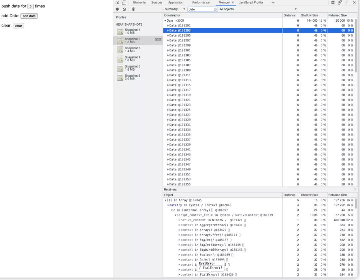Open the Application tab
This screenshot has width=360, height=280.
click(x=176, y=3)
